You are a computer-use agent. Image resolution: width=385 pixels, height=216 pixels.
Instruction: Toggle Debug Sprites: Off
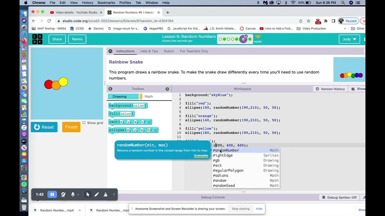tap(339, 197)
